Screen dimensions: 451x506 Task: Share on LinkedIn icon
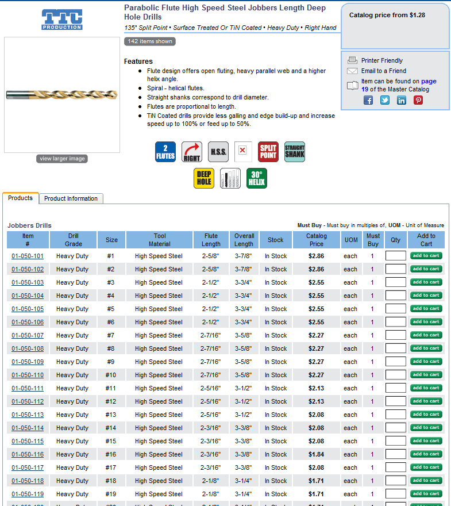402,101
